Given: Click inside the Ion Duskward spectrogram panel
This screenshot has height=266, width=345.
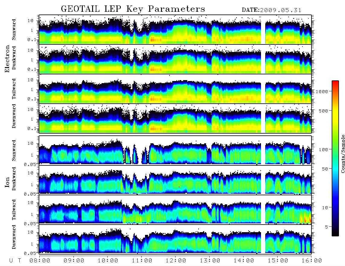Looking at the screenshot, I should (175, 180).
